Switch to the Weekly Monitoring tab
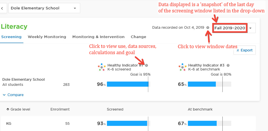Screen dimensions: 268x131 47,37
